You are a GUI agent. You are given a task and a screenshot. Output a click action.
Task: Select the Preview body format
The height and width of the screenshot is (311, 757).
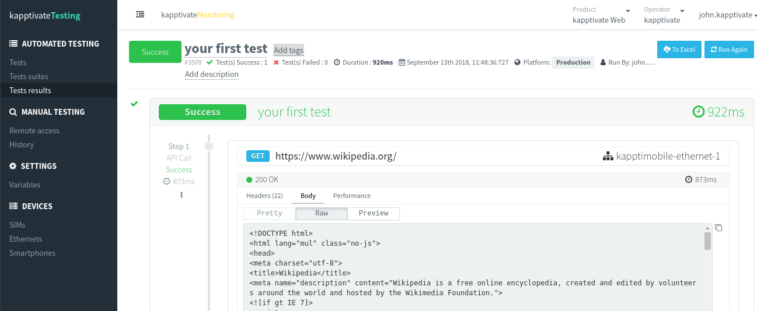(373, 213)
